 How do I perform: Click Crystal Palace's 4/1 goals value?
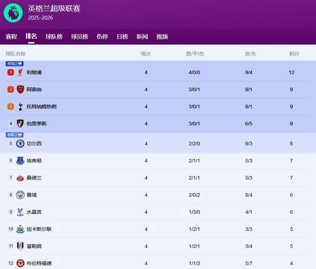(249, 212)
